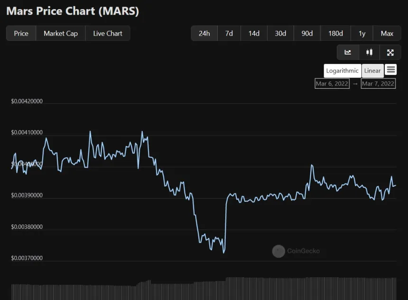Select 24h time range
The width and height of the screenshot is (408, 300).
(x=204, y=33)
